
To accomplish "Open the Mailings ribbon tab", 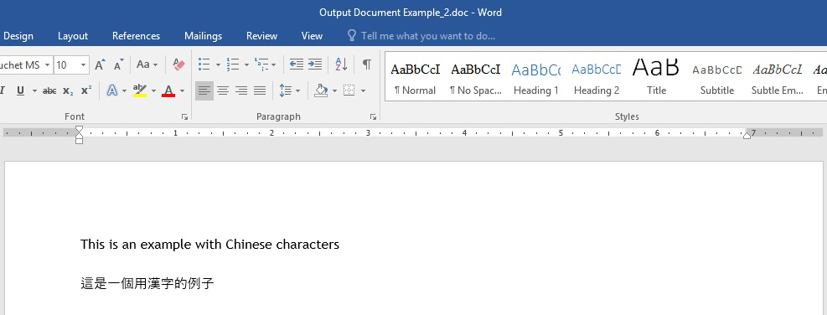I will [x=203, y=36].
